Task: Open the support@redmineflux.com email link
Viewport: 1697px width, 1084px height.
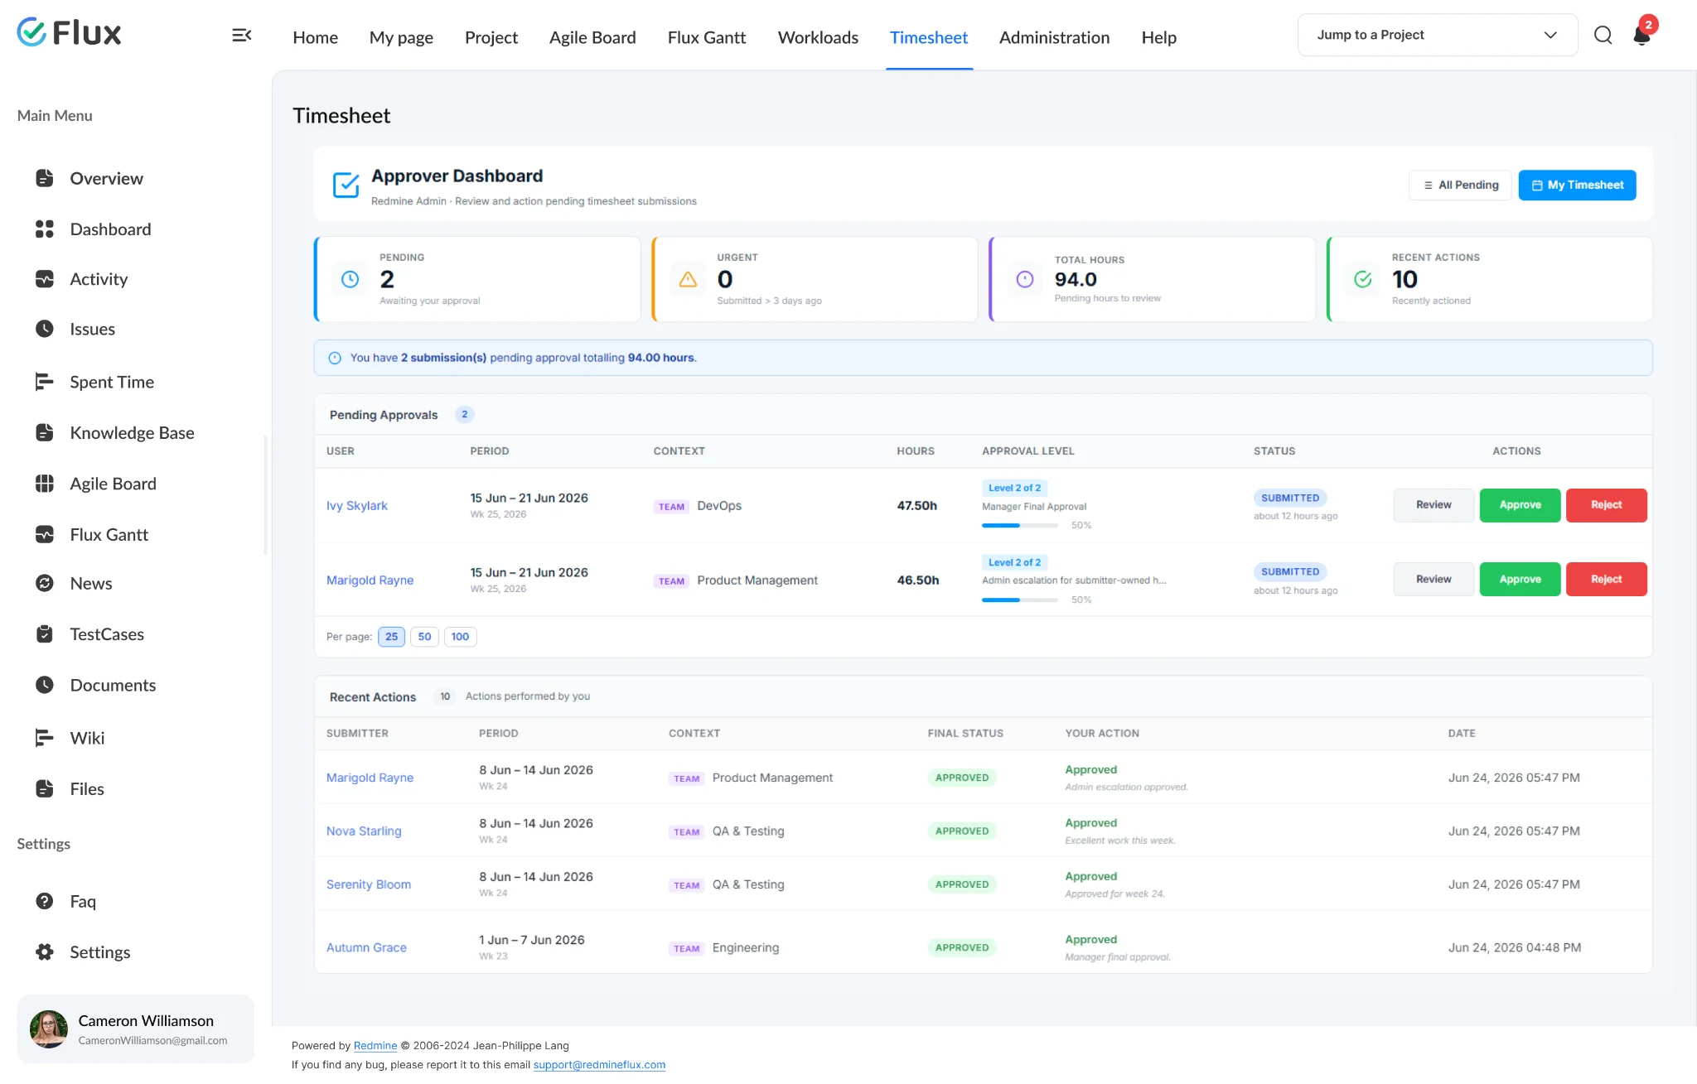Action: coord(599,1065)
